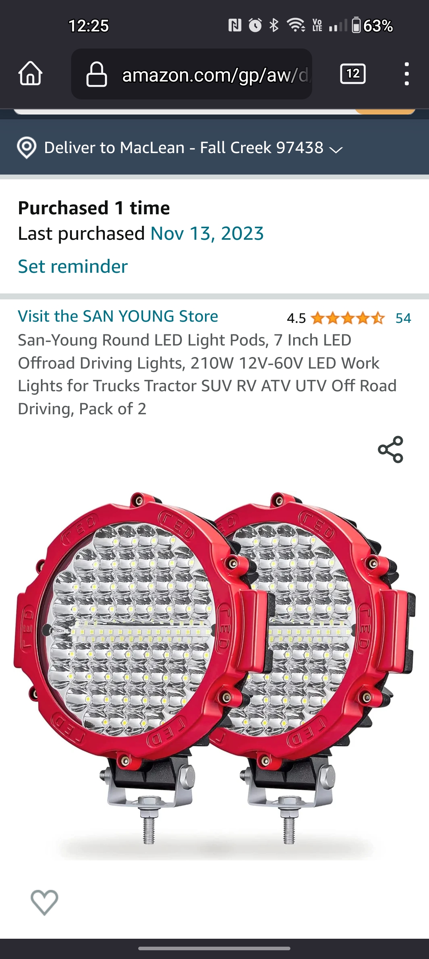Tap the bottom navigation gesture handle
429x959 pixels.
[x=214, y=948]
